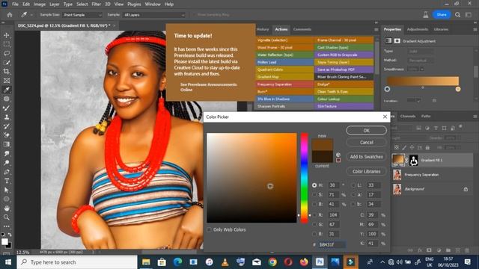Image resolution: width=479 pixels, height=269 pixels.
Task: Switch to the History tab
Action: 263,29
